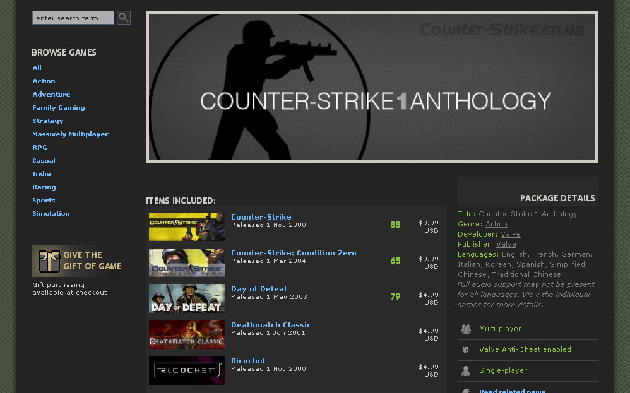Browse All games
Viewport: 630px width, 393px height.
(37, 68)
